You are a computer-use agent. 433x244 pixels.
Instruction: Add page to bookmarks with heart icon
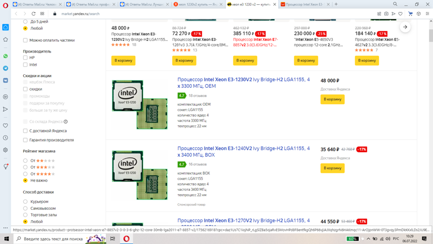(401, 14)
